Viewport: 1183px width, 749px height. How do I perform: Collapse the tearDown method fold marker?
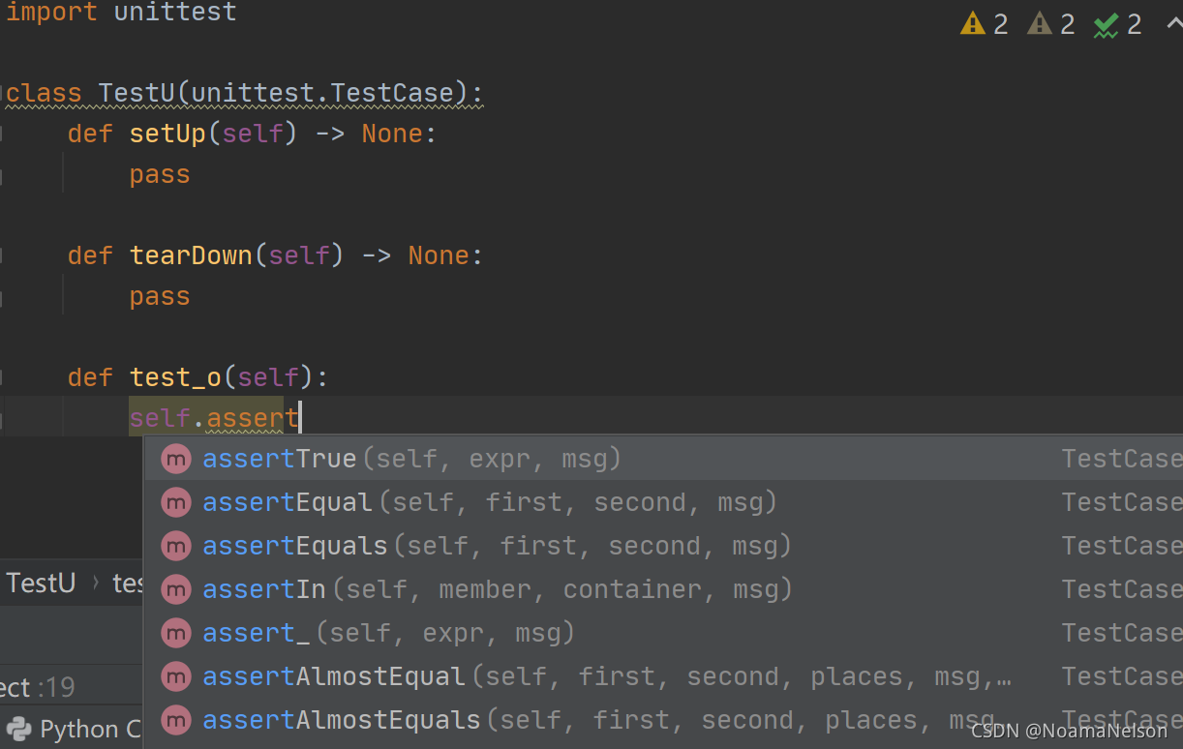(3, 255)
